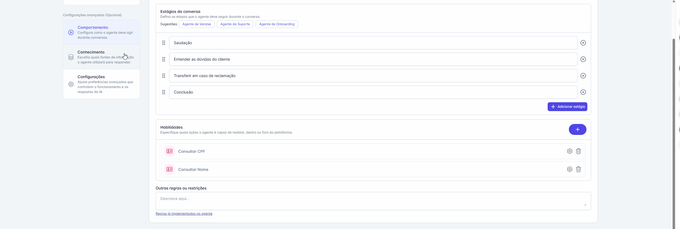This screenshot has height=229, width=680.
Task: Open settings gear for Consultar Nome
Action: [x=569, y=169]
